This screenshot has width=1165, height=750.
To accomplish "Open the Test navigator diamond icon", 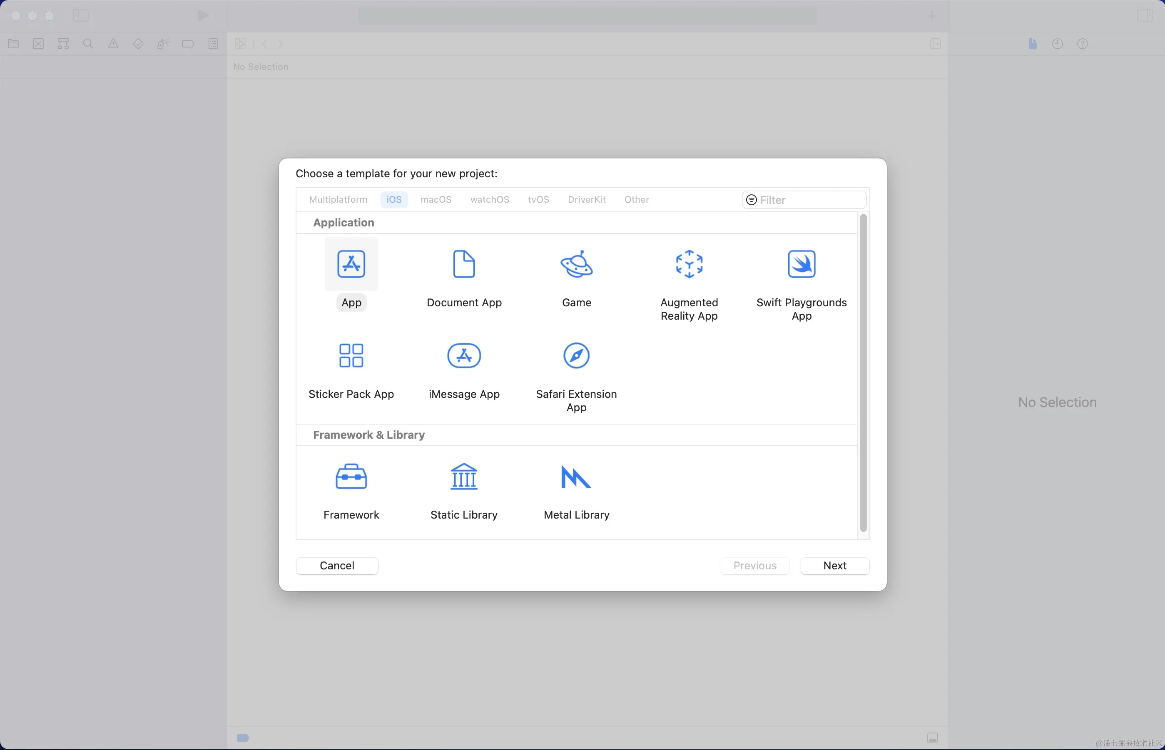I will [x=138, y=44].
